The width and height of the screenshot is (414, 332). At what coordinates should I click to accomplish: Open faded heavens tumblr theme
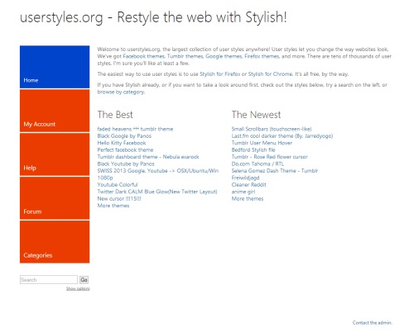point(135,129)
